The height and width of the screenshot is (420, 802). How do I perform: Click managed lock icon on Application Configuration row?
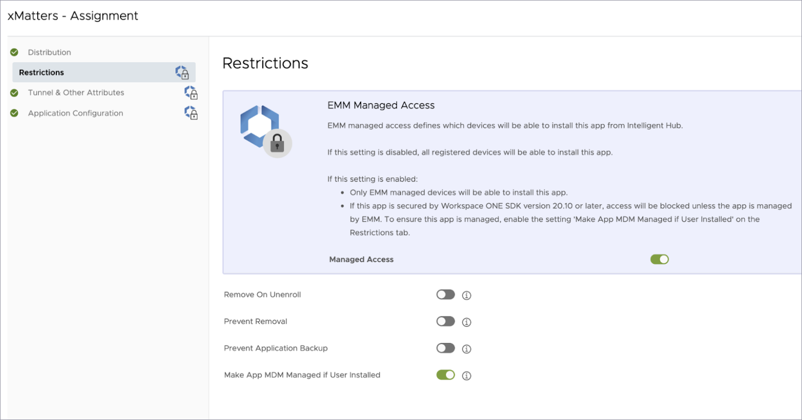pyautogui.click(x=191, y=113)
